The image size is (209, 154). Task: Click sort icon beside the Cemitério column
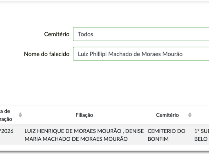click(x=190, y=115)
